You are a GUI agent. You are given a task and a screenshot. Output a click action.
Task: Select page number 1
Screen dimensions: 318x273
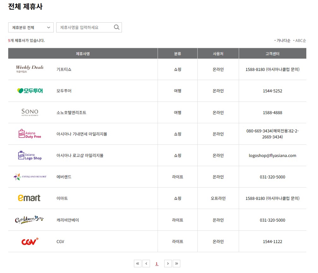[x=157, y=264]
